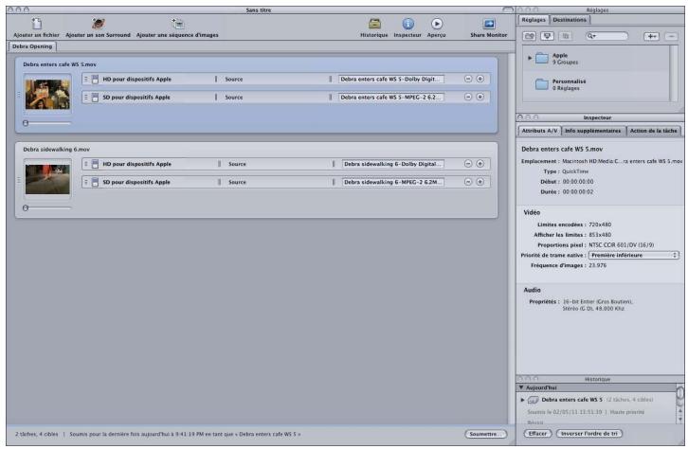Image resolution: width=688 pixels, height=449 pixels.
Task: Collapse the Aujourd'hui history section
Action: point(520,388)
